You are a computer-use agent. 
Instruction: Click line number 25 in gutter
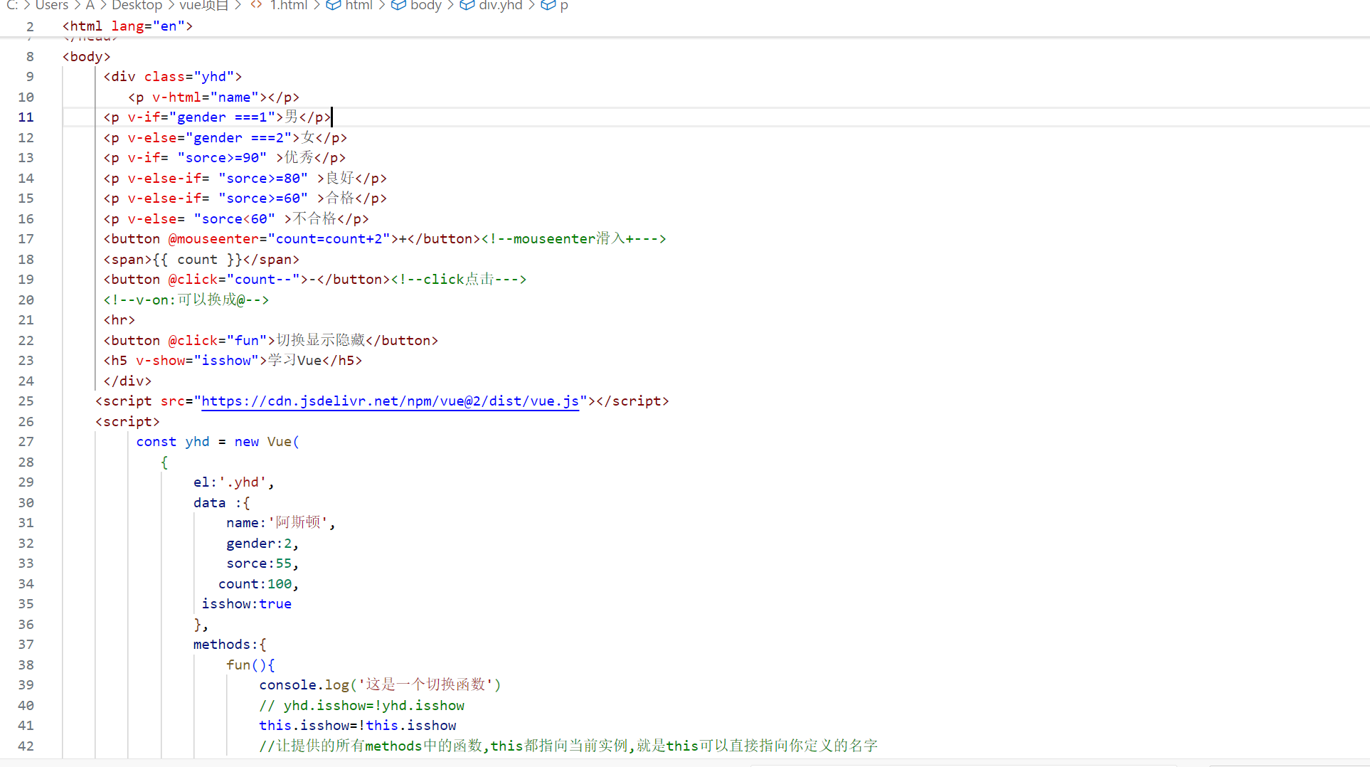click(x=26, y=401)
